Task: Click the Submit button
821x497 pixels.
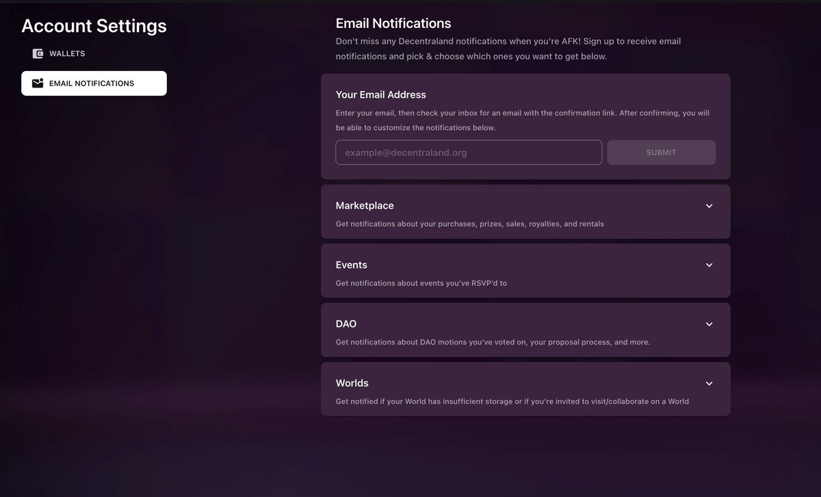Action: (x=661, y=152)
